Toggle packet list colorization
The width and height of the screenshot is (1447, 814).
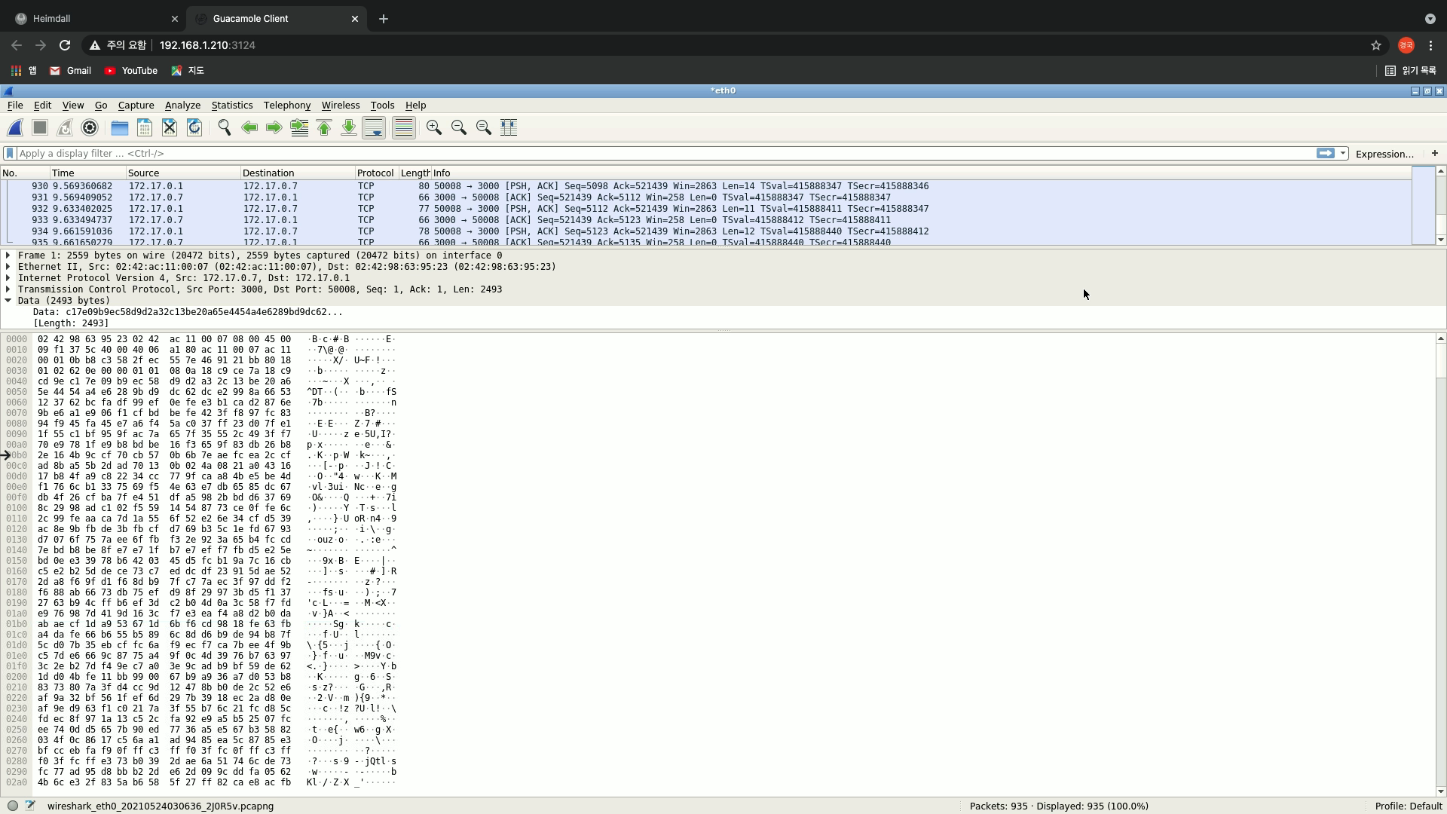pyautogui.click(x=404, y=127)
